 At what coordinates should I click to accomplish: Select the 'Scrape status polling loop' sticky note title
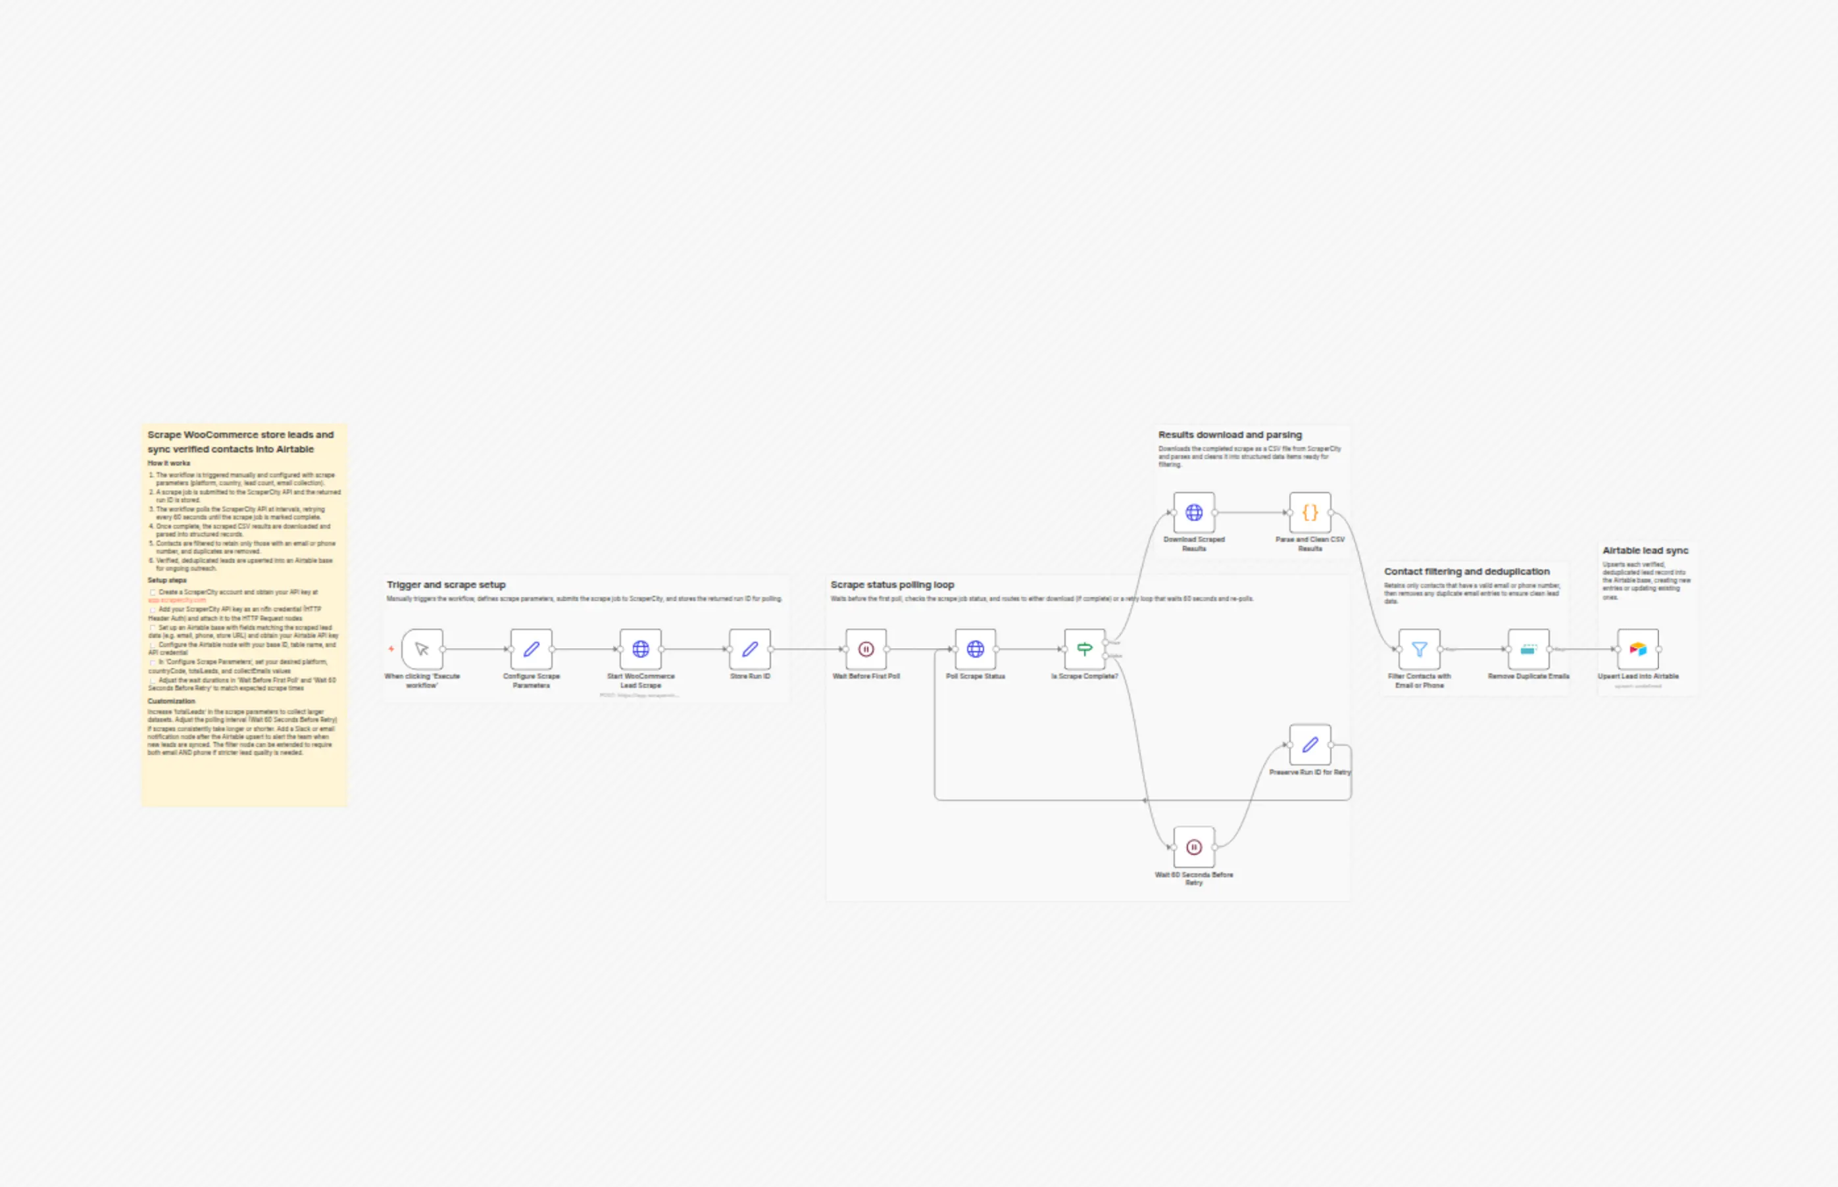[892, 585]
